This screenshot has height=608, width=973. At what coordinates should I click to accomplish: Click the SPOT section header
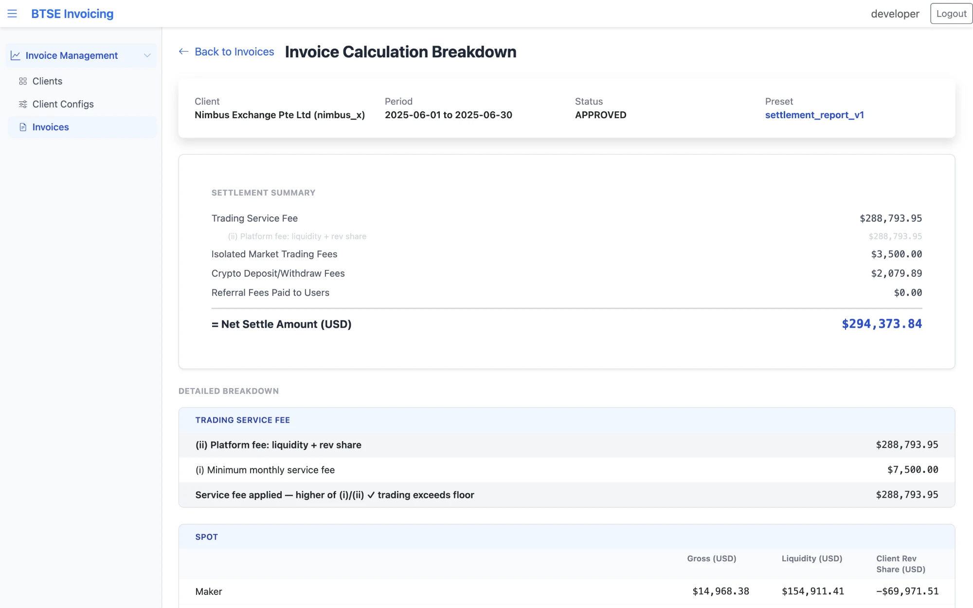(567, 537)
